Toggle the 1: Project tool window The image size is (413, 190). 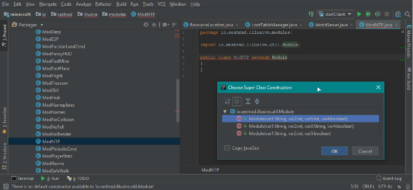point(4,36)
